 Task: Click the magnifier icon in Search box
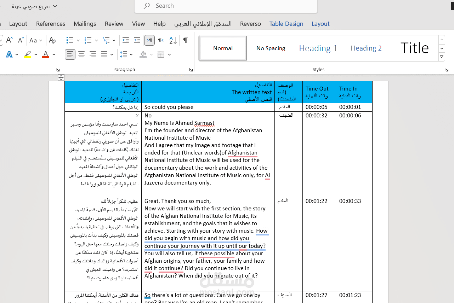coord(147,6)
